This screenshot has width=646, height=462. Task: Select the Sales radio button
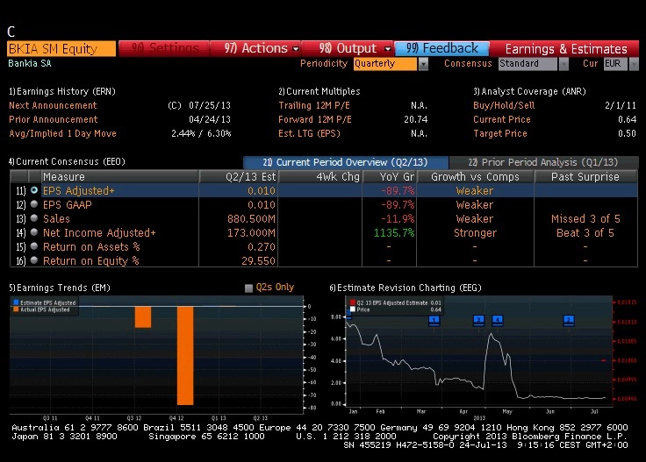point(34,218)
